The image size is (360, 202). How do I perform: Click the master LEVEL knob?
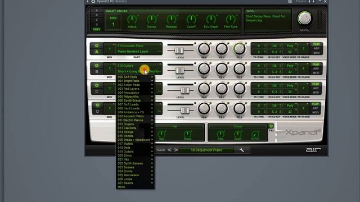click(x=304, y=19)
